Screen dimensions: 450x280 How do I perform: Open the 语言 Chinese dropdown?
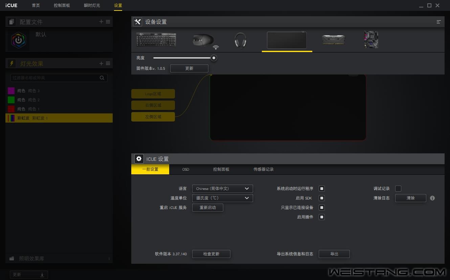pos(222,189)
